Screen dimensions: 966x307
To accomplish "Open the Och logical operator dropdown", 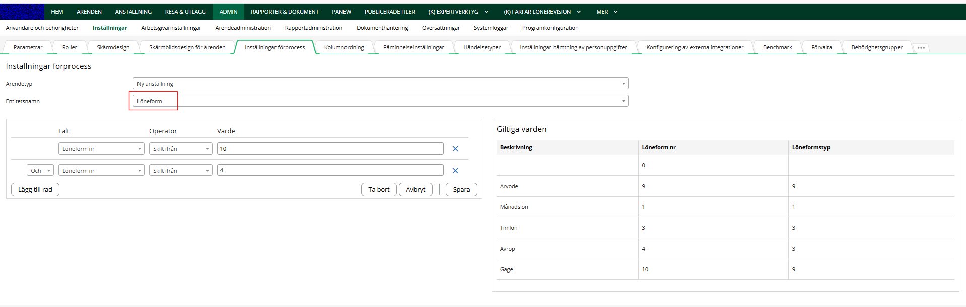I will tap(40, 171).
